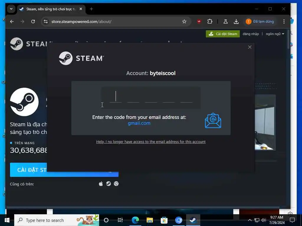Click the address bar URL store.steampowered.com/about/
This screenshot has width=302, height=226.
(x=81, y=21)
